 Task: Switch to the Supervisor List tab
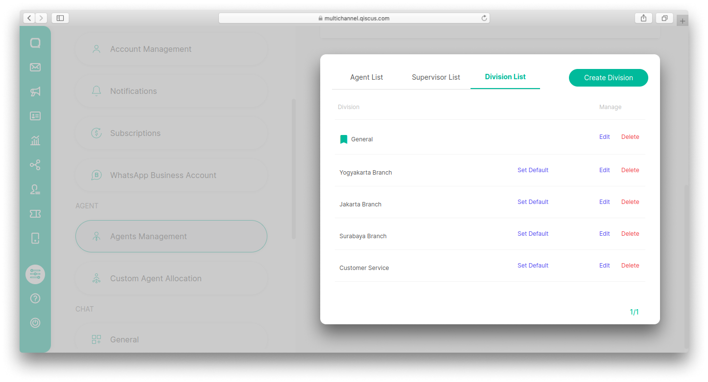(436, 77)
